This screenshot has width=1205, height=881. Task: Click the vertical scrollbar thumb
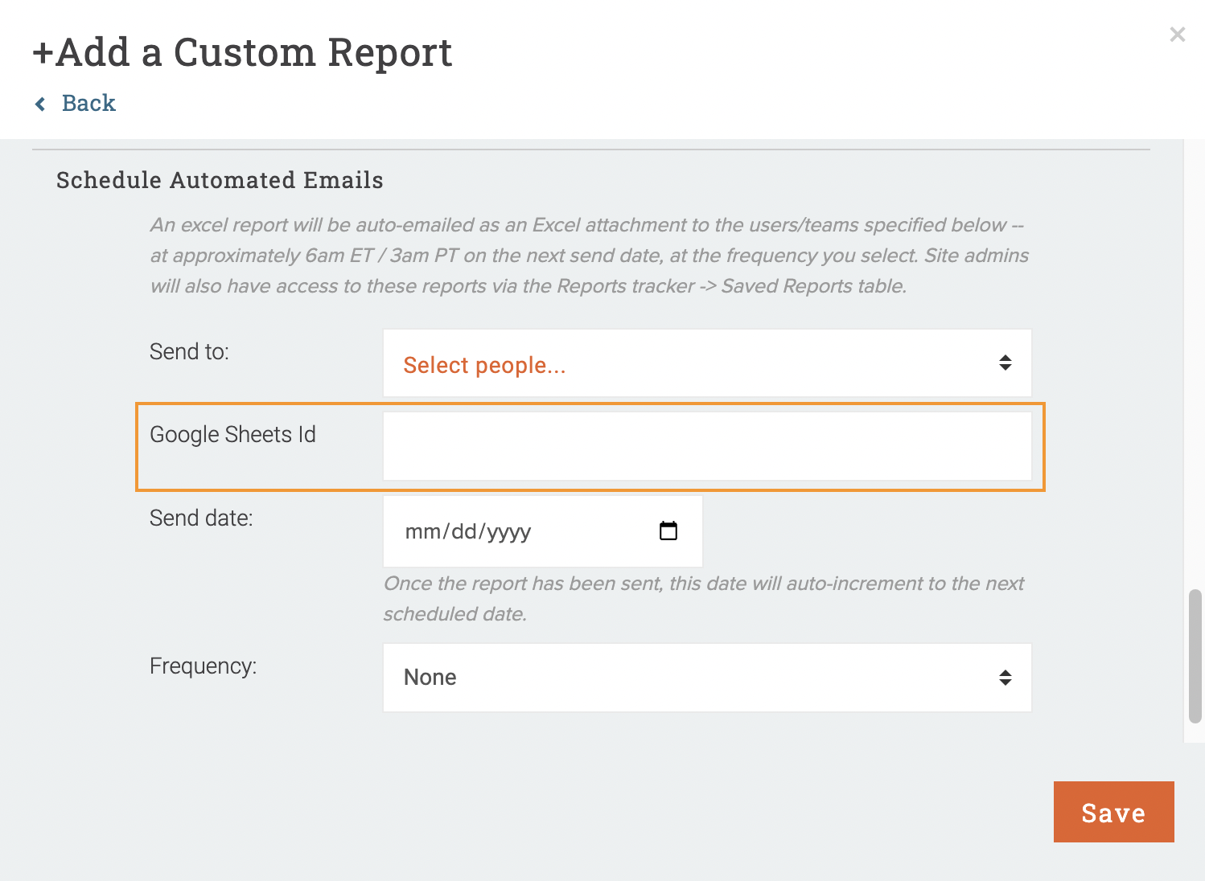(1195, 656)
